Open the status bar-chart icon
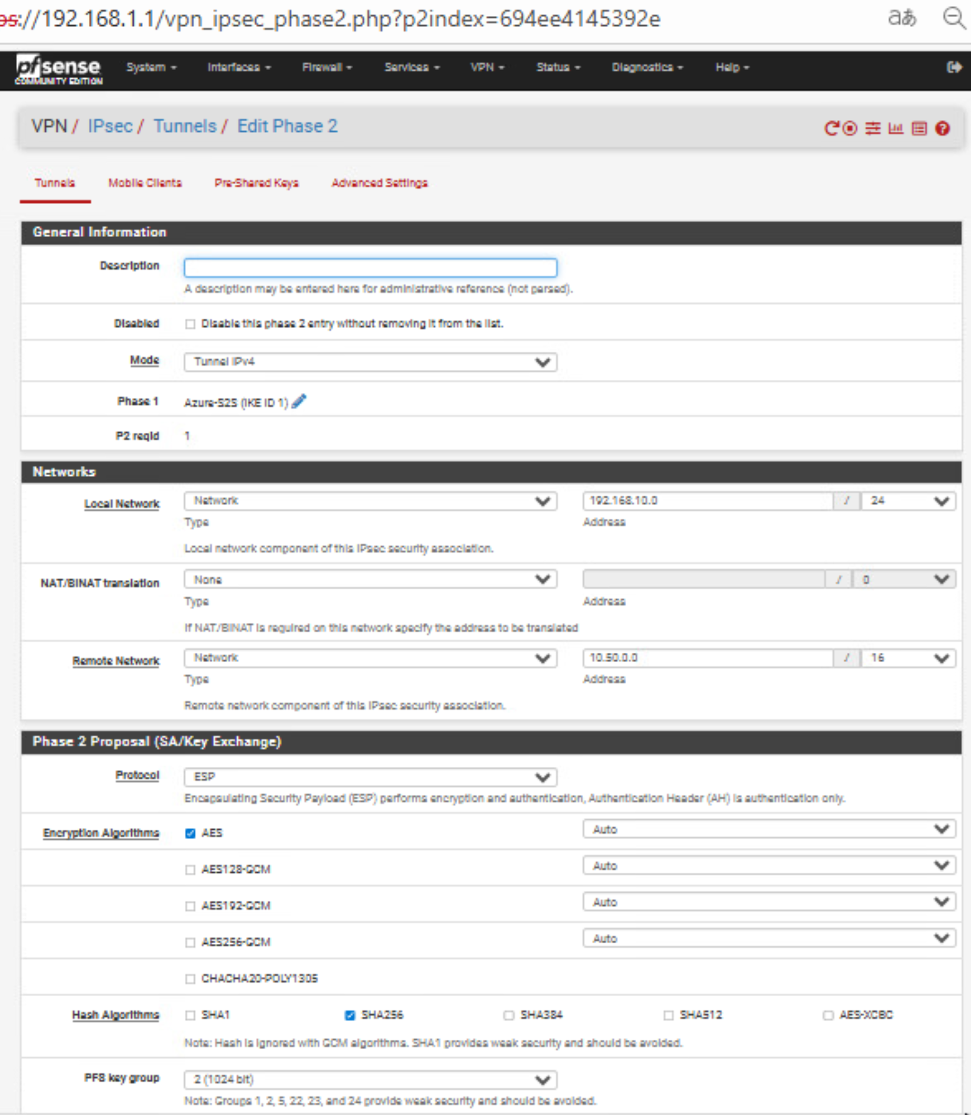This screenshot has height=1115, width=971. pos(896,128)
